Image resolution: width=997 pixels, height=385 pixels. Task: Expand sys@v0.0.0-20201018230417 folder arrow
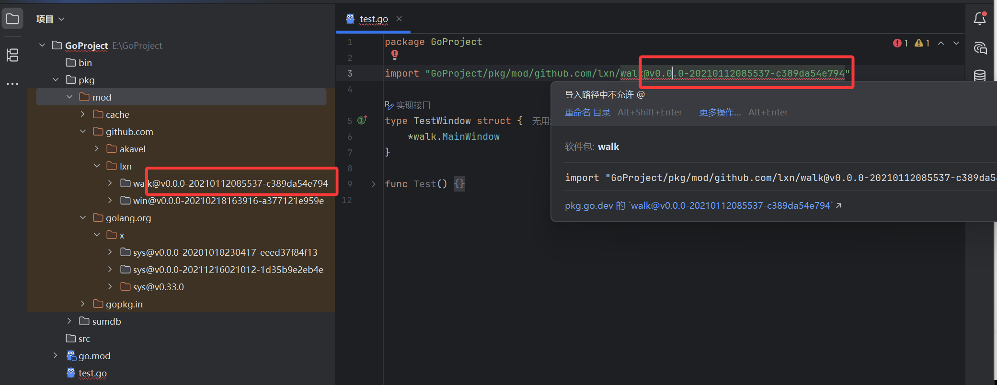[x=110, y=252]
